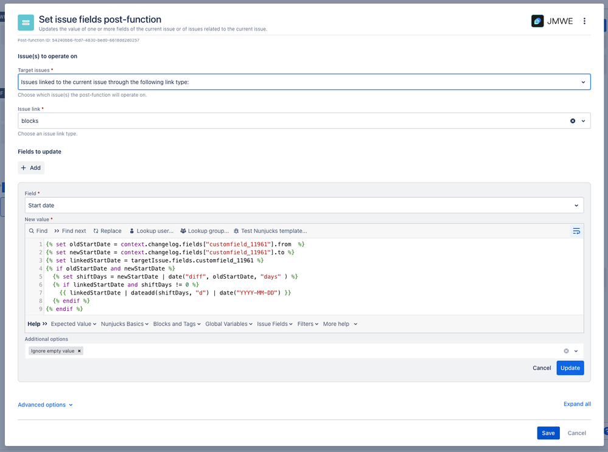Click the Set issue fields post-function icon

26,23
